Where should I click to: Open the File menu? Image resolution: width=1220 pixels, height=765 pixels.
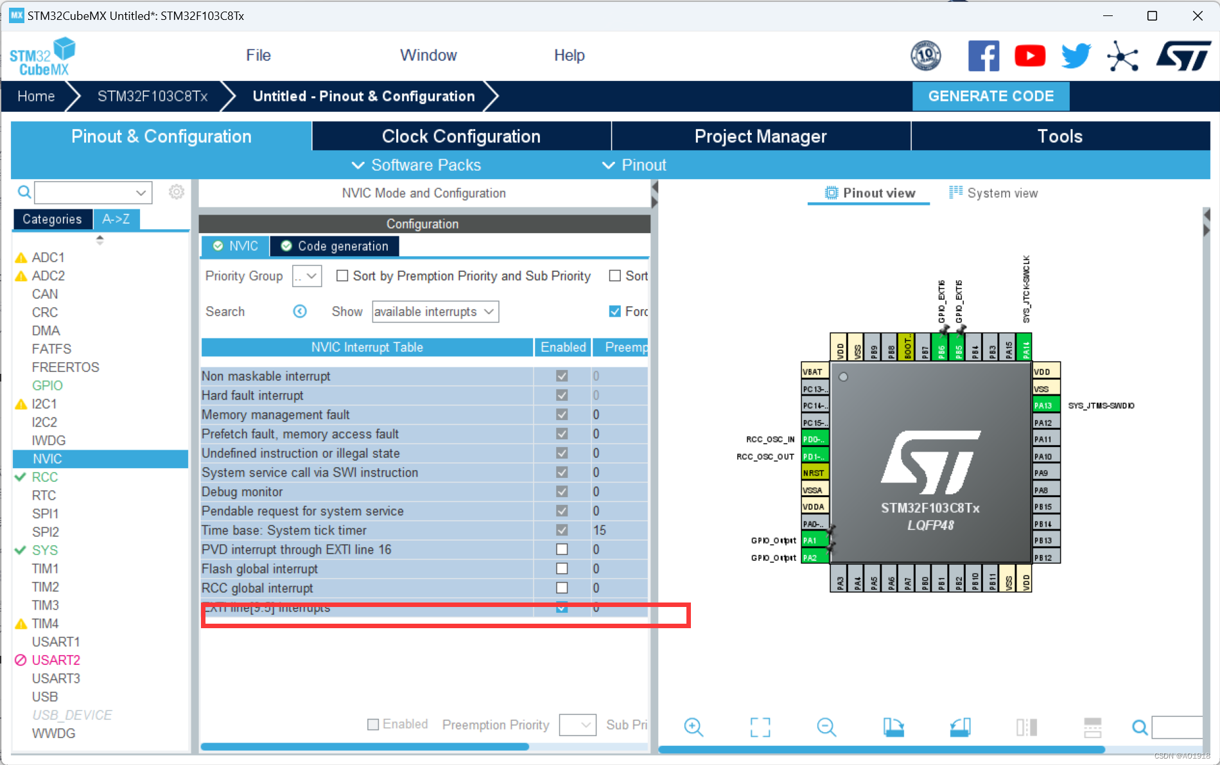click(x=258, y=55)
